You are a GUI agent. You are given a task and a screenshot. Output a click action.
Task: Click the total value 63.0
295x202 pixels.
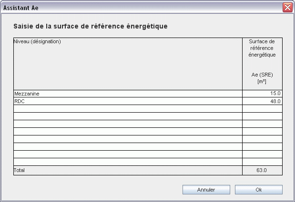coord(262,170)
